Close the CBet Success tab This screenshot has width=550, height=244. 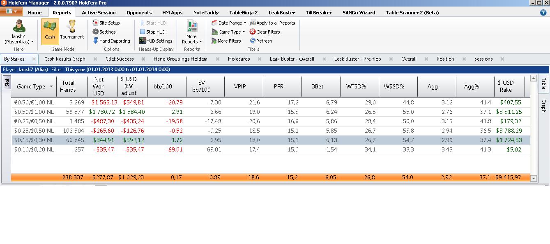point(143,59)
